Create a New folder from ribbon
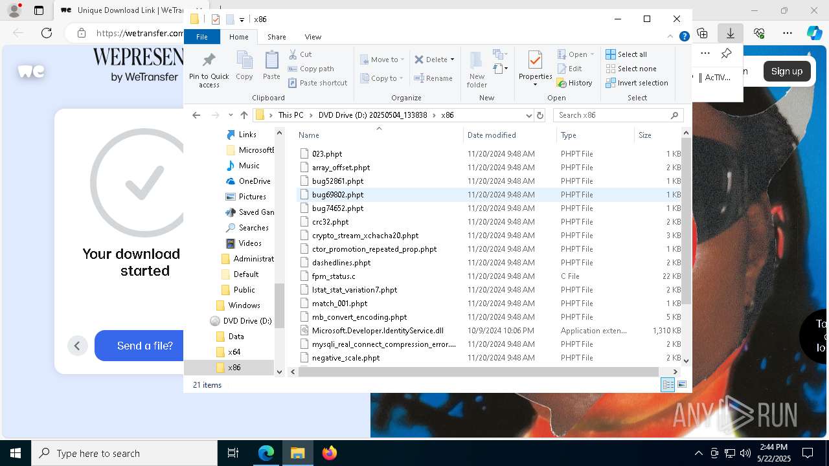The width and height of the screenshot is (829, 466). [477, 69]
